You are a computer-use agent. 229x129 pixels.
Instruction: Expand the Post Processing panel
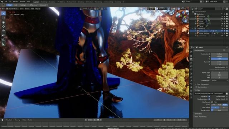(200, 117)
